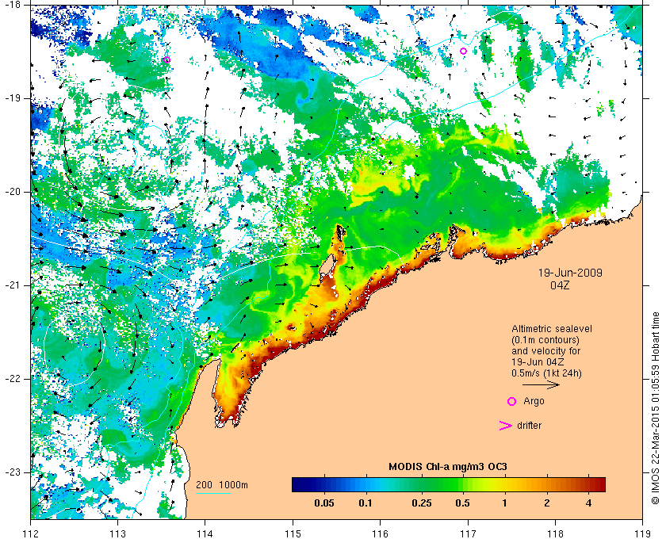Screen dimensions: 666x539
Task: Click the '(0.1m contours)' text line
Action: click(545, 340)
